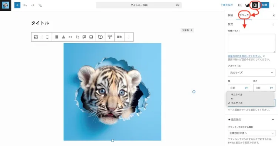The width and height of the screenshot is (278, 146).
Task: Switch to the 投稿 tab
Action: point(230,15)
